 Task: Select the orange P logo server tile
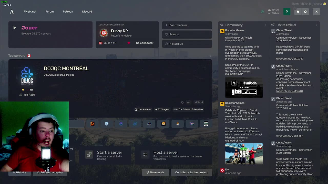point(163,124)
